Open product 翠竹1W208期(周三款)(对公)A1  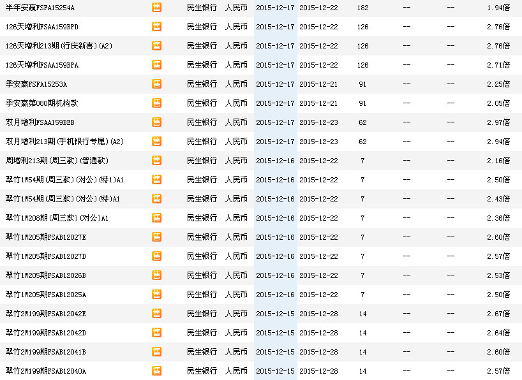(57, 218)
